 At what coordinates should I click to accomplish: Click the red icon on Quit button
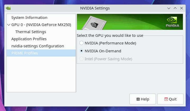click(166, 99)
